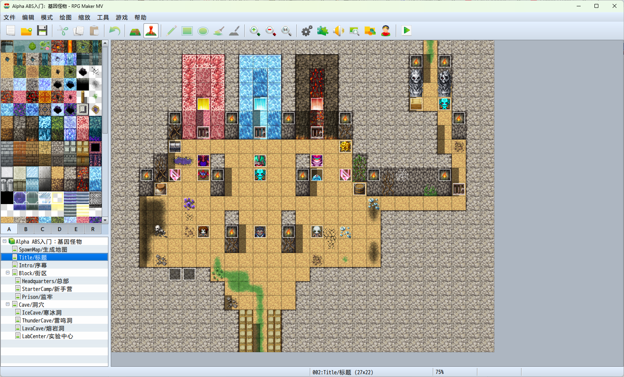Open the Resource Manager icon
The width and height of the screenshot is (624, 377).
tap(370, 31)
